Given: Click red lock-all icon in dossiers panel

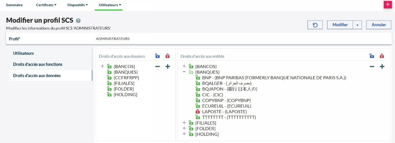Looking at the screenshot, I should (x=167, y=56).
